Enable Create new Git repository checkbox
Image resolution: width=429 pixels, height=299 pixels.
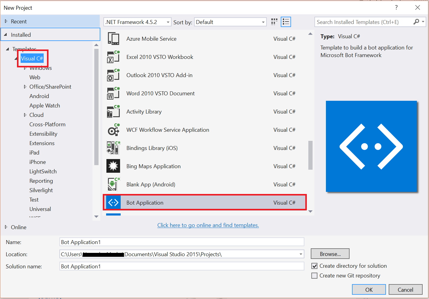coord(315,276)
